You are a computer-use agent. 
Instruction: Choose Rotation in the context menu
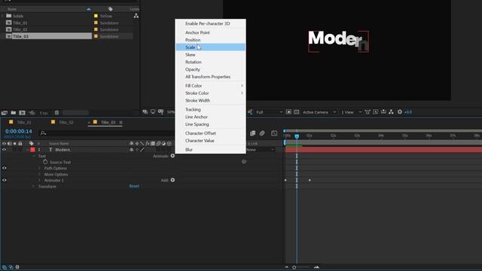210,62
